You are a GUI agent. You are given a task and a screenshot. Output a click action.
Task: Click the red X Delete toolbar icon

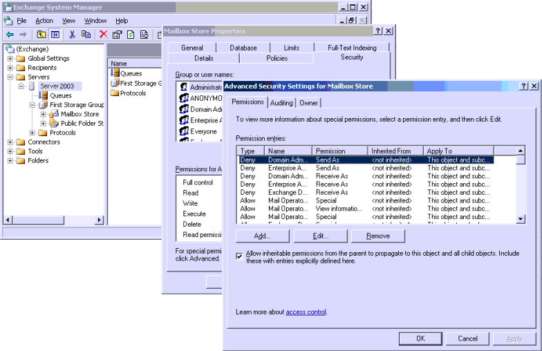click(x=104, y=35)
